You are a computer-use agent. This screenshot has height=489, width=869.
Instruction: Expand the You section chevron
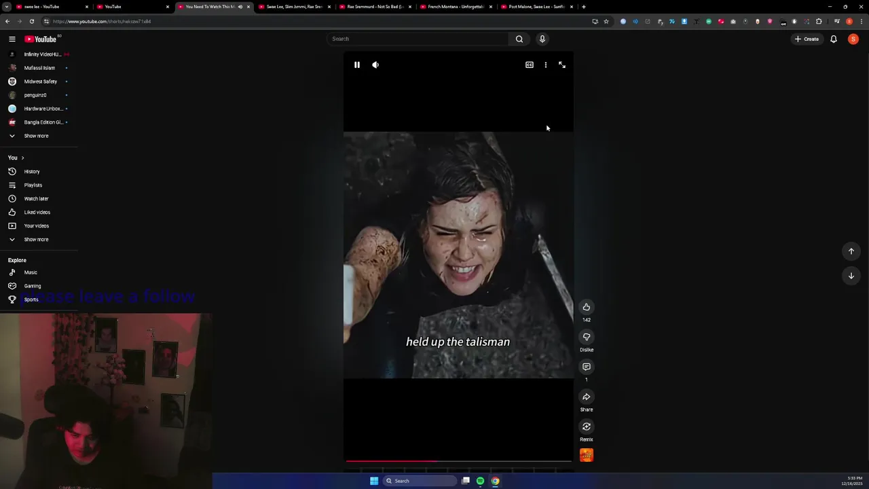click(22, 158)
